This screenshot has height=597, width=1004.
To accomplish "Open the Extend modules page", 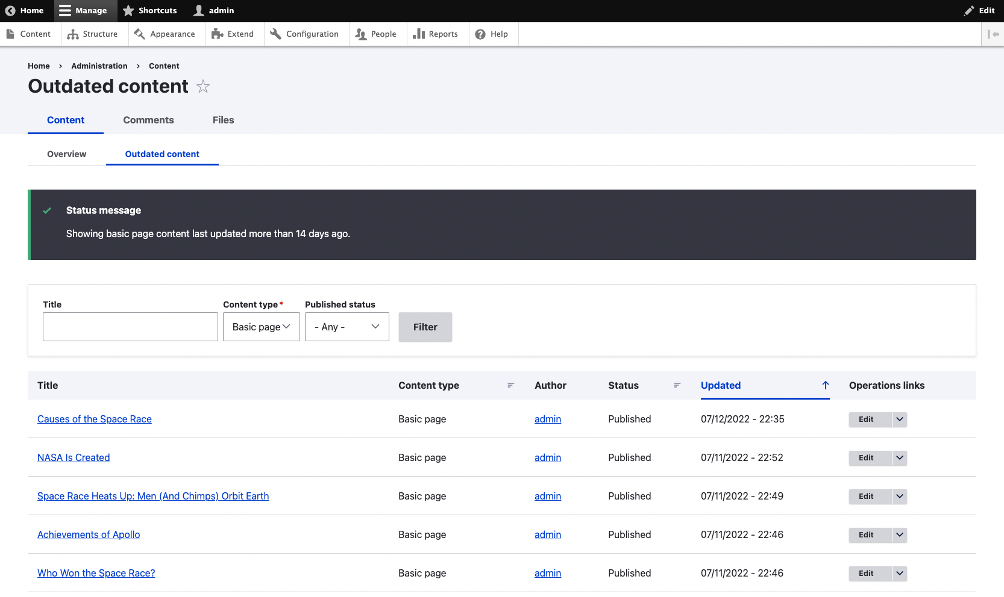I will point(233,34).
